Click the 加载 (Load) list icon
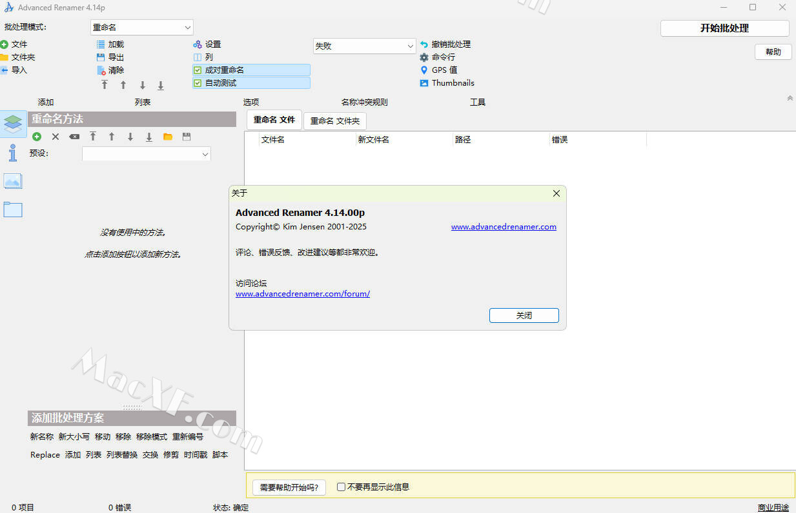796x513 pixels. coord(101,44)
